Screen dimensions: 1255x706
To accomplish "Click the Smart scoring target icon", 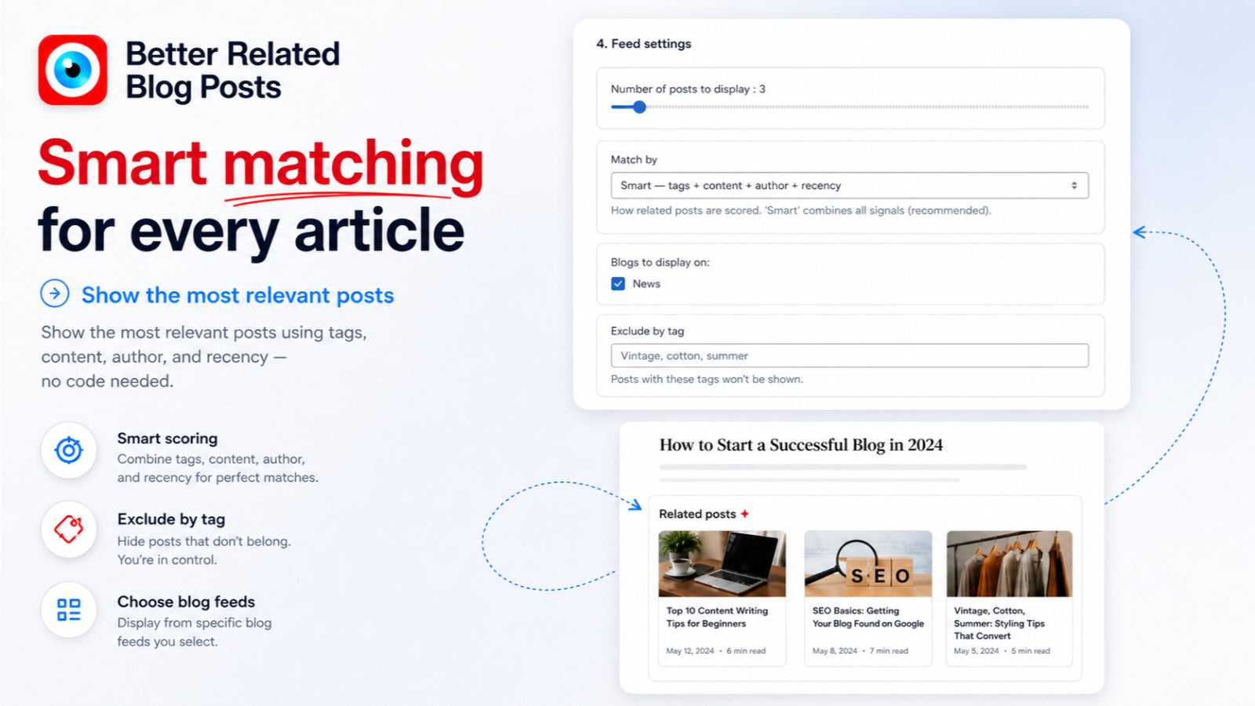I will point(69,450).
